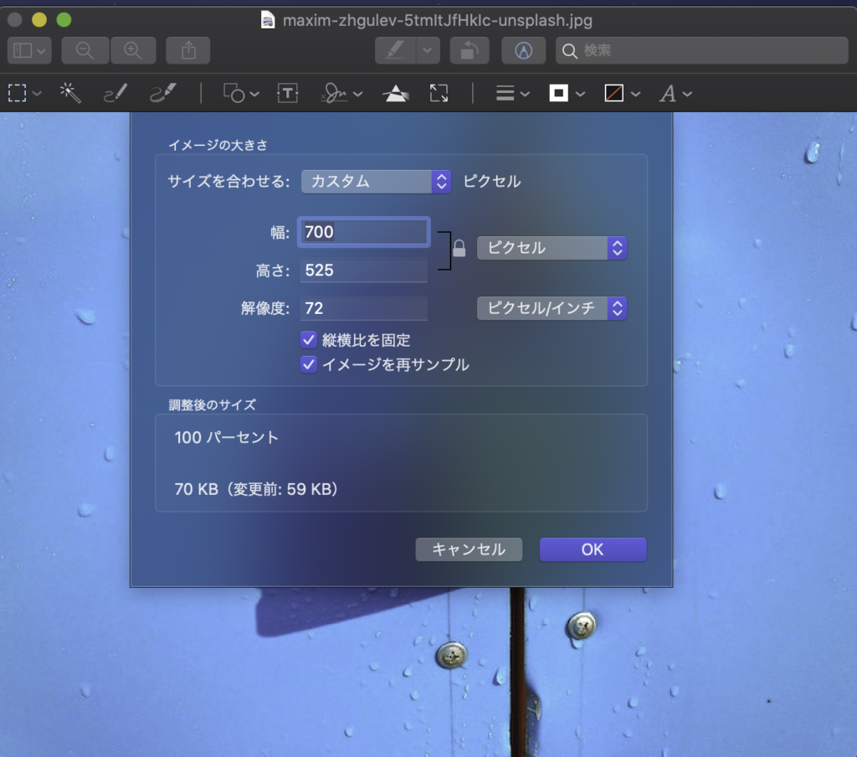Confirm the resize with OK
This screenshot has width=857, height=757.
click(593, 549)
